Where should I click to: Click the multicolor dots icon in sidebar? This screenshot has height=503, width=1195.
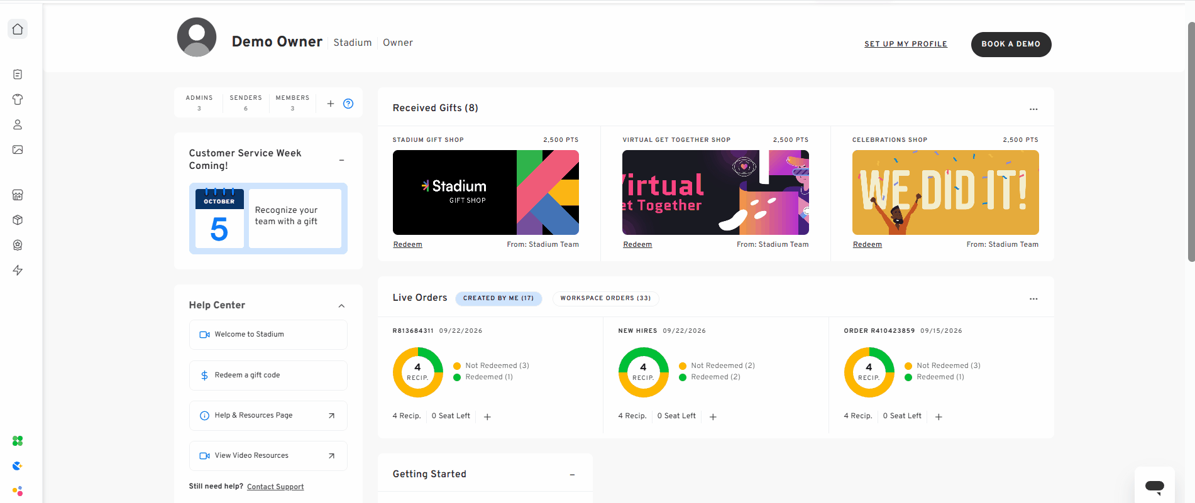tap(18, 491)
